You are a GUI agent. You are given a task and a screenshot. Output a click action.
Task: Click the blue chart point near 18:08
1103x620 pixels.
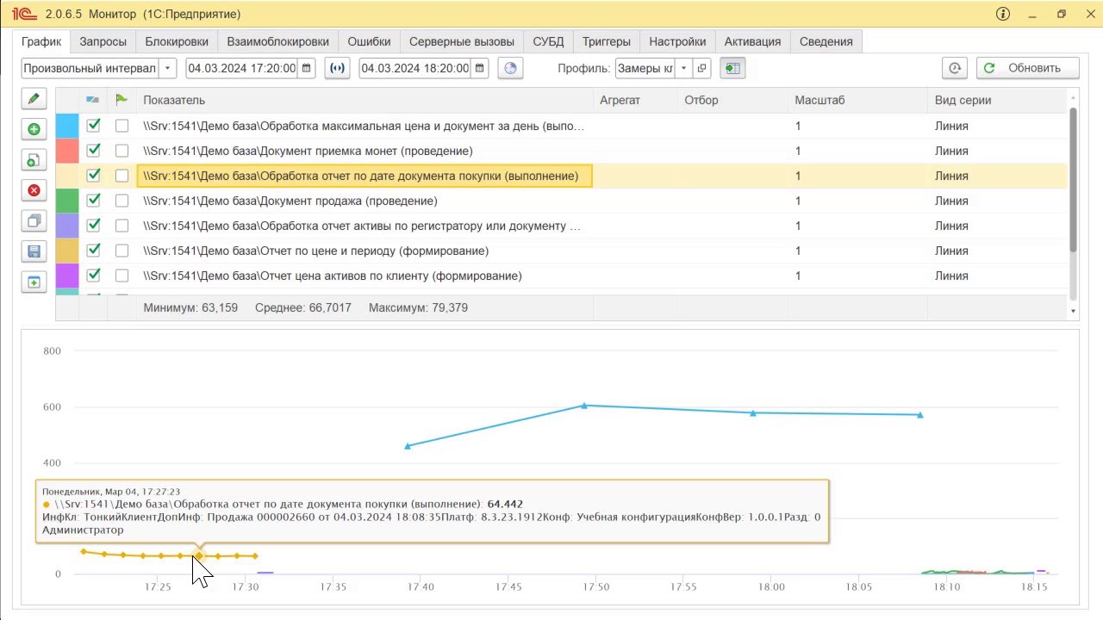pyautogui.click(x=920, y=415)
